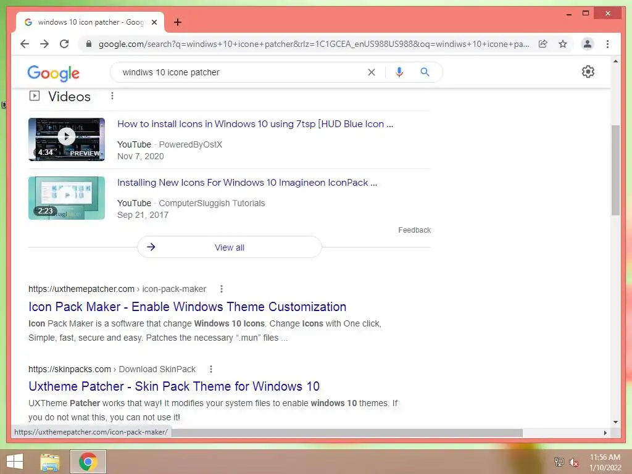Click the https://skinpacks.com URL text
This screenshot has height=474, width=632.
point(70,369)
